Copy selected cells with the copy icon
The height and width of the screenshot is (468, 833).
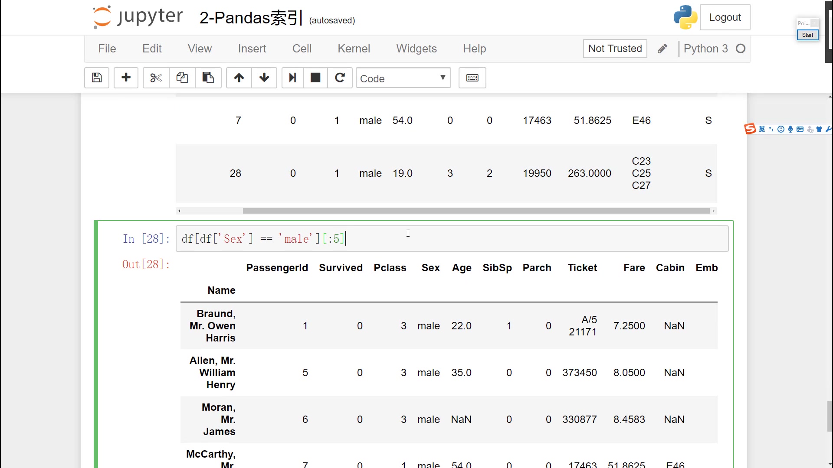click(x=182, y=78)
